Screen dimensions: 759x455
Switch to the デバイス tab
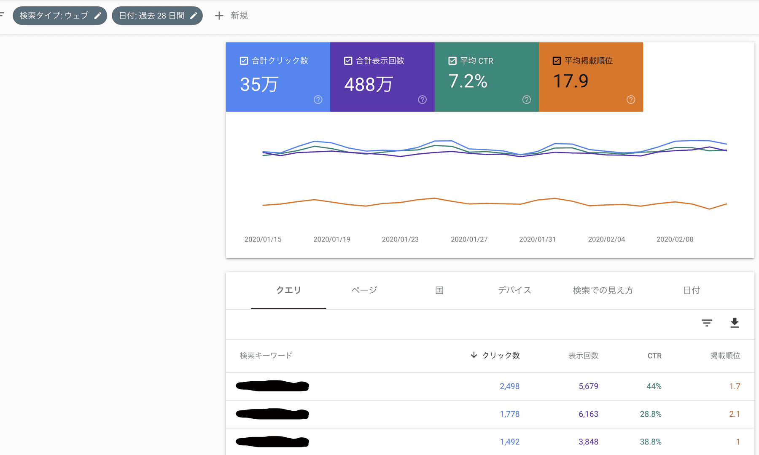[514, 290]
